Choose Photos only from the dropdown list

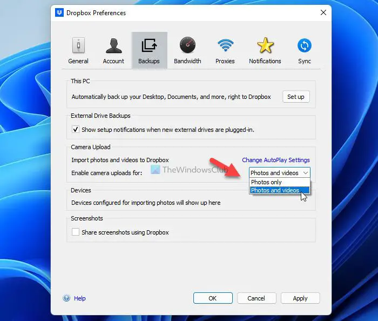pyautogui.click(x=280, y=182)
